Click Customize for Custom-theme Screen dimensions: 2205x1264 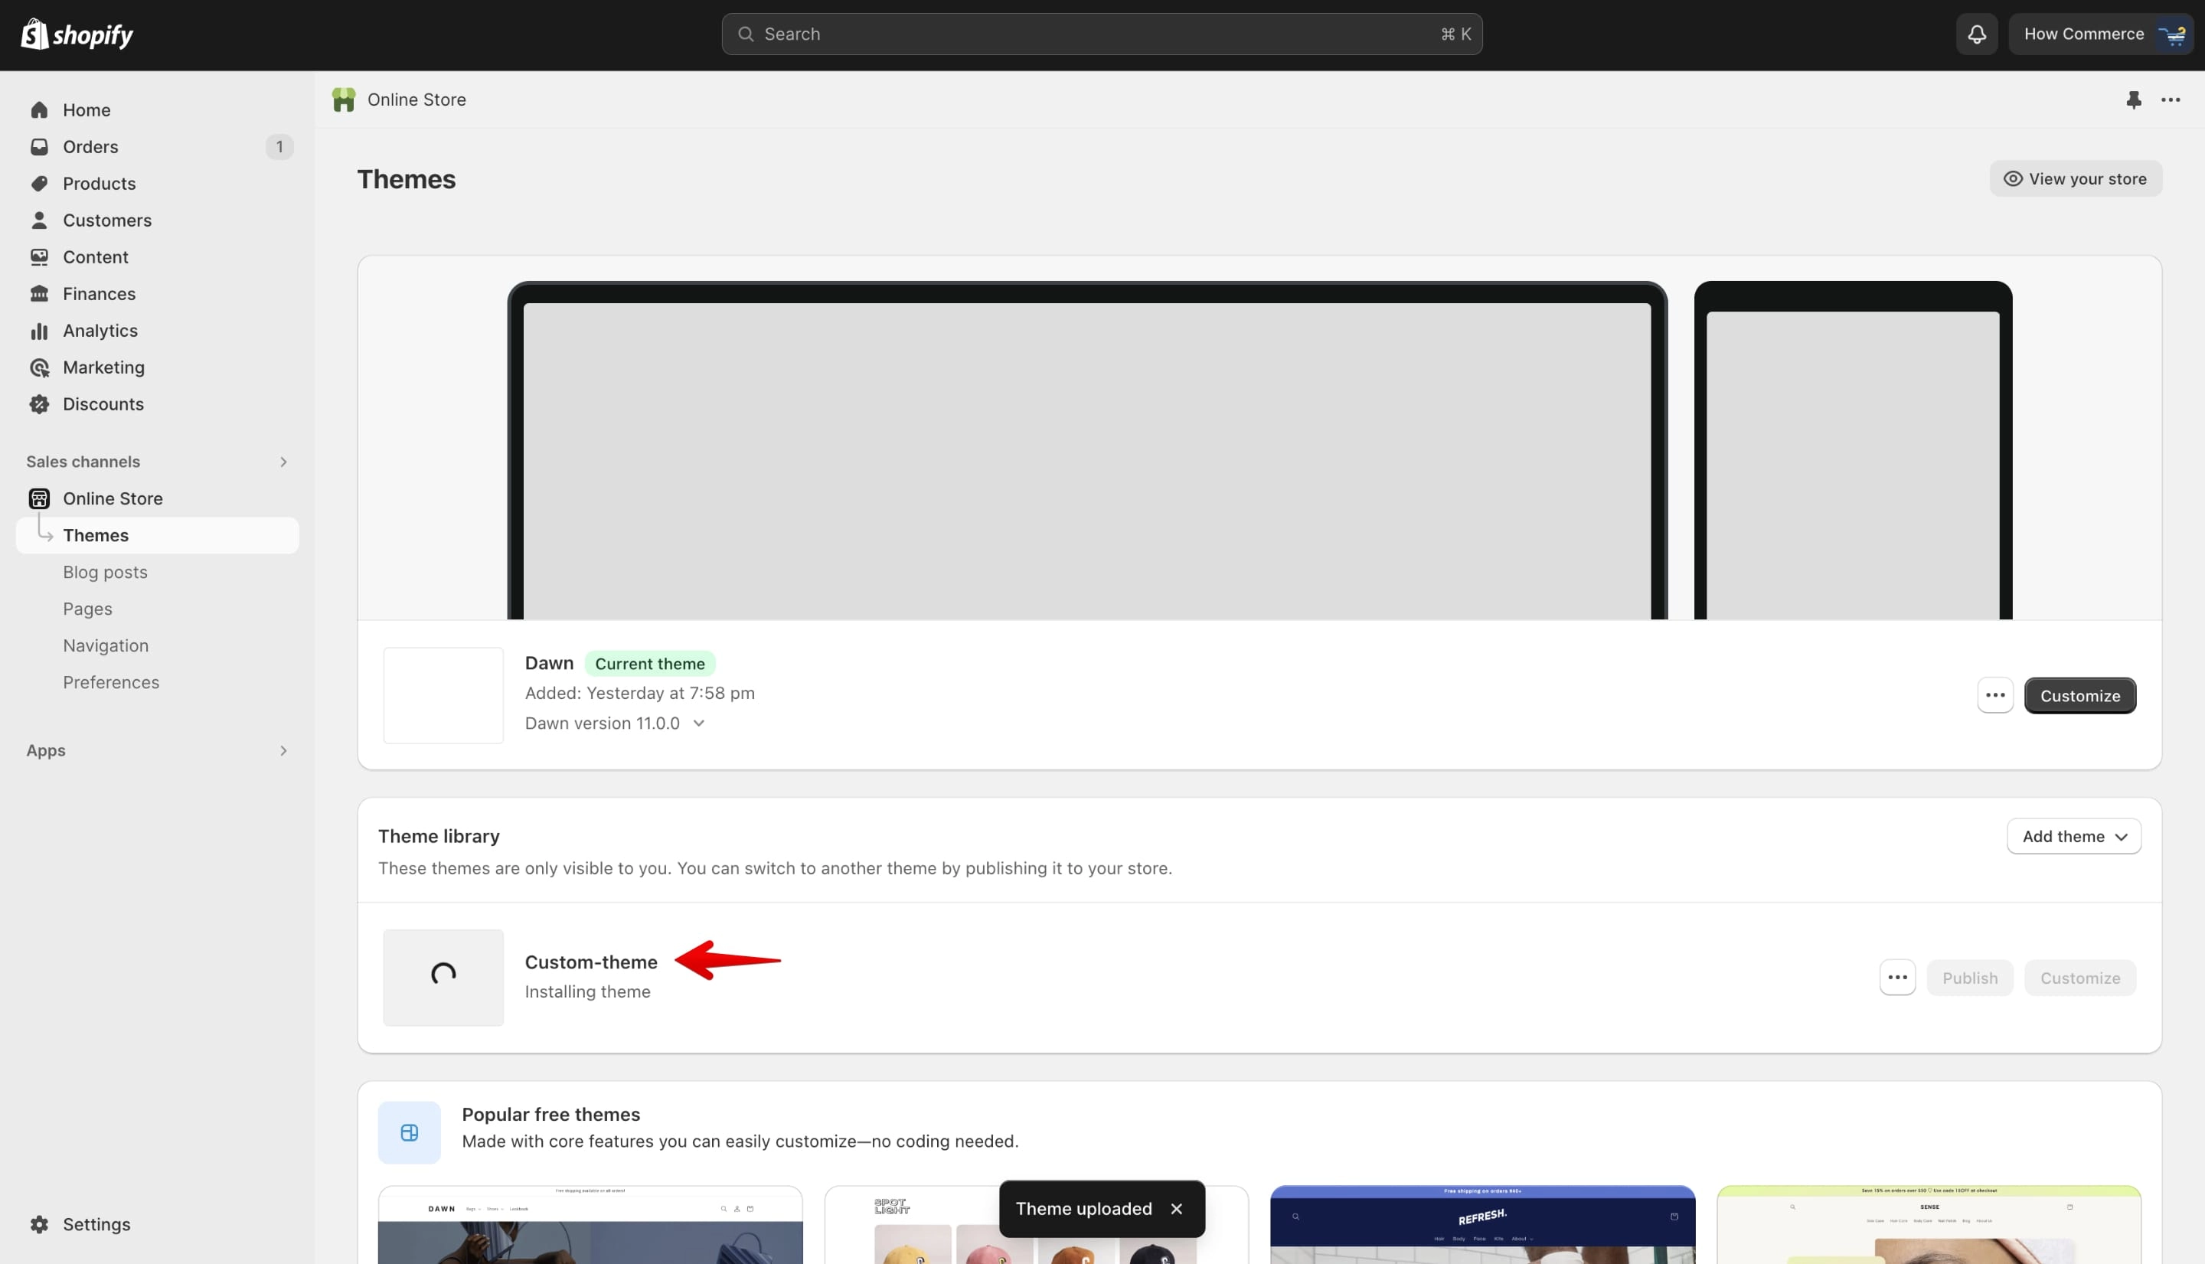pos(2079,978)
